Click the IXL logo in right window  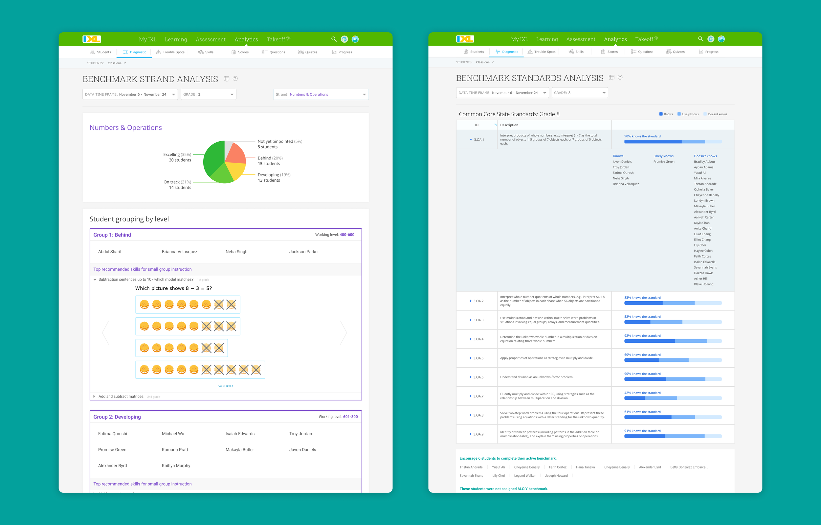point(465,39)
